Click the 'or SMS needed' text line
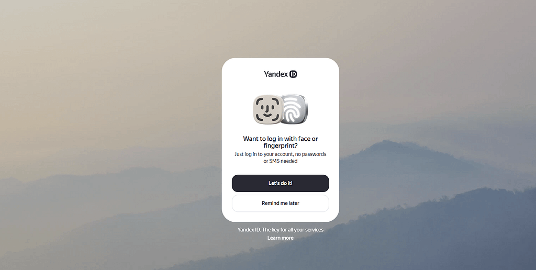 (281, 161)
